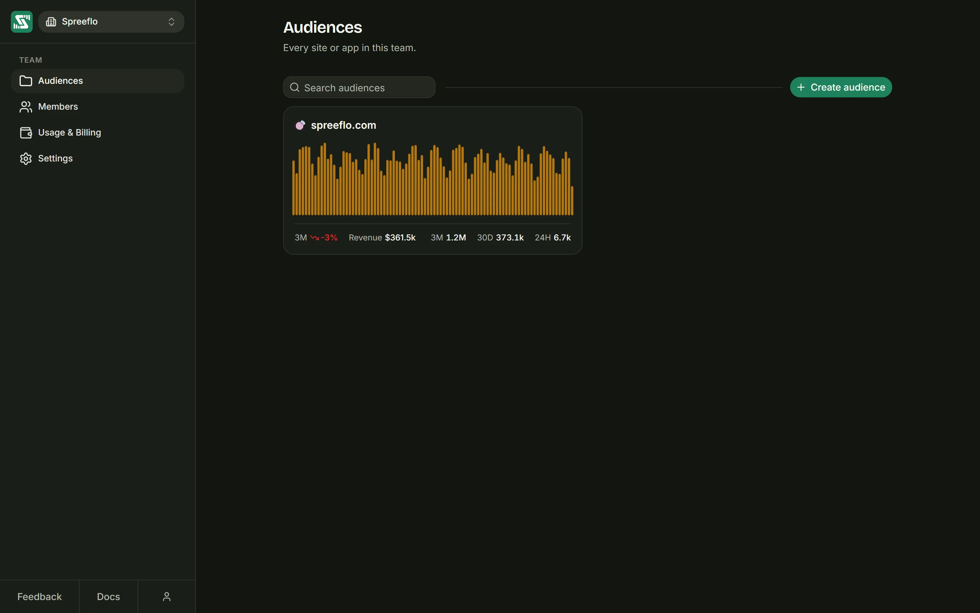Viewport: 980px width, 613px height.
Task: Focus the Search audiences field
Action: [x=359, y=87]
